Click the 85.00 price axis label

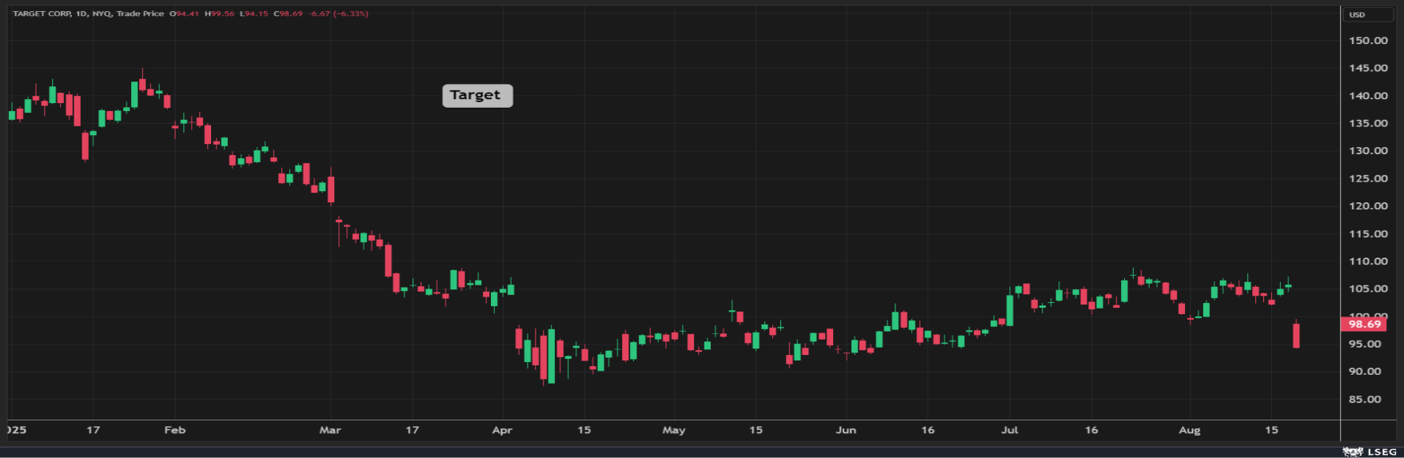pos(1364,399)
